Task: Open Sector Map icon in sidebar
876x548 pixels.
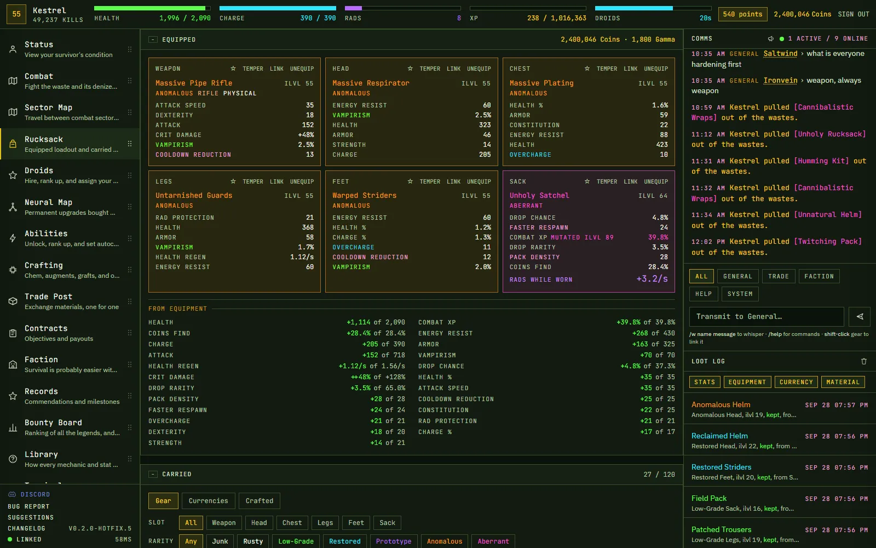Action: coord(13,112)
